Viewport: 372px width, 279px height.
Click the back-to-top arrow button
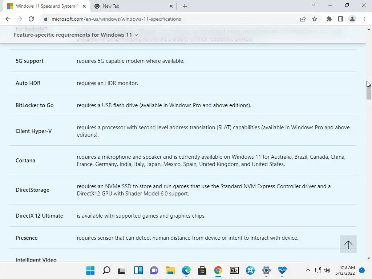click(x=348, y=244)
